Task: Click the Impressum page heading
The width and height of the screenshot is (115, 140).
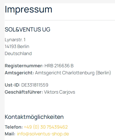Action: [x=29, y=10]
